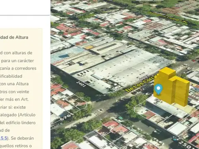Viewport: 199px width, 149px height.
Task: Click the text 'con una Altura'
Action: pyautogui.click(x=14, y=84)
